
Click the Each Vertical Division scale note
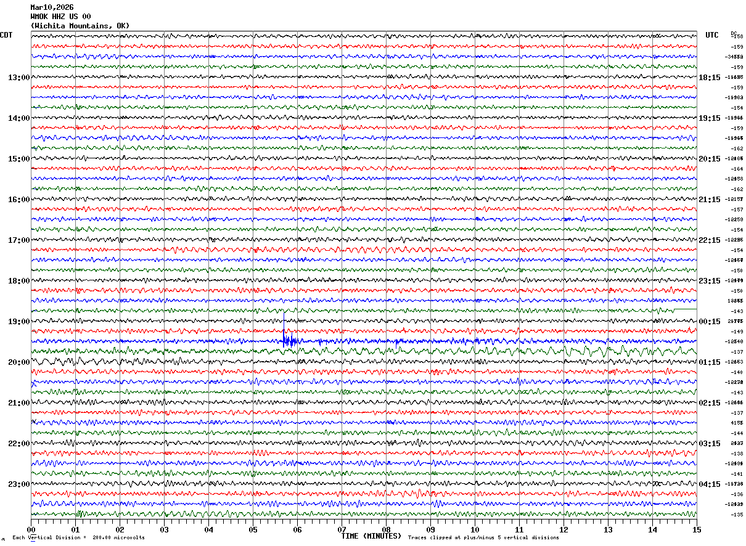pyautogui.click(x=78, y=538)
